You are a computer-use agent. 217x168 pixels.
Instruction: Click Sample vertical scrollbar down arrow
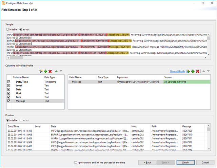(x=209, y=54)
